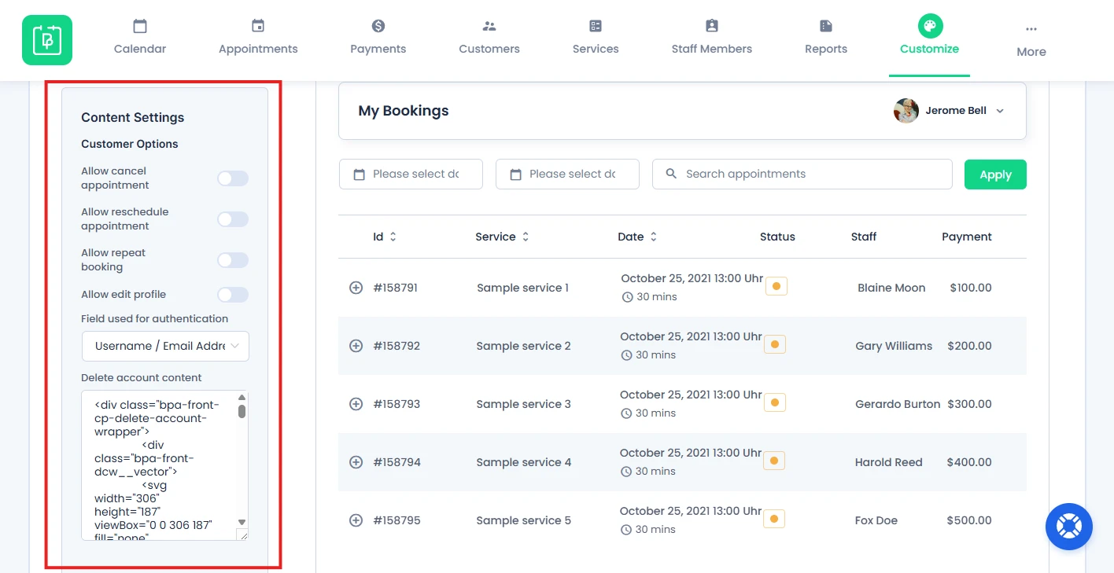Image resolution: width=1114 pixels, height=573 pixels.
Task: Click the textarea scroll up arrow
Action: point(242,398)
